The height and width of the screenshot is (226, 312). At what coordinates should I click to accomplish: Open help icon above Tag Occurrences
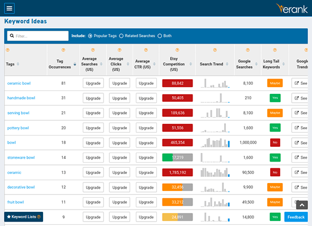point(63,50)
